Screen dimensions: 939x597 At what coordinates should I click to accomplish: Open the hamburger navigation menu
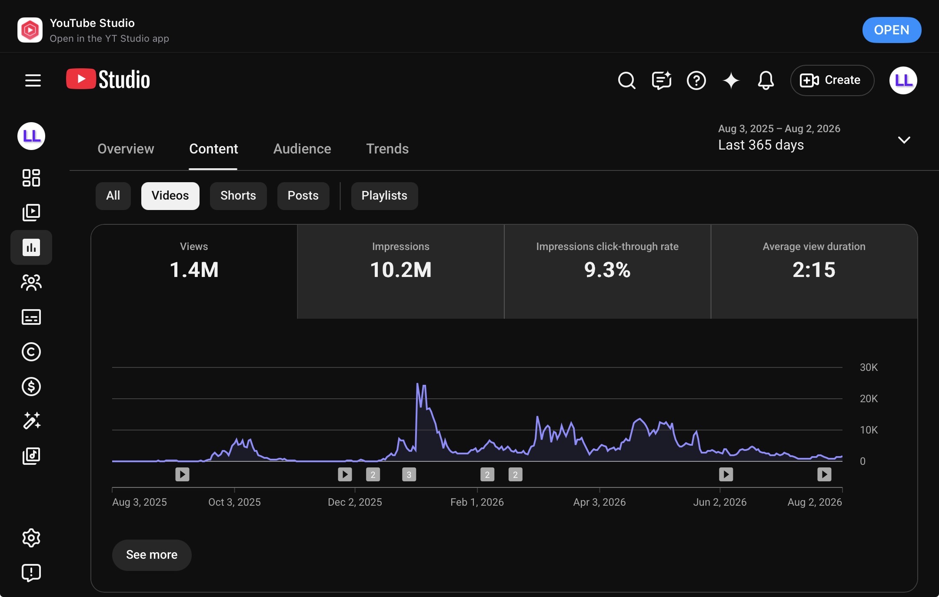coord(33,80)
